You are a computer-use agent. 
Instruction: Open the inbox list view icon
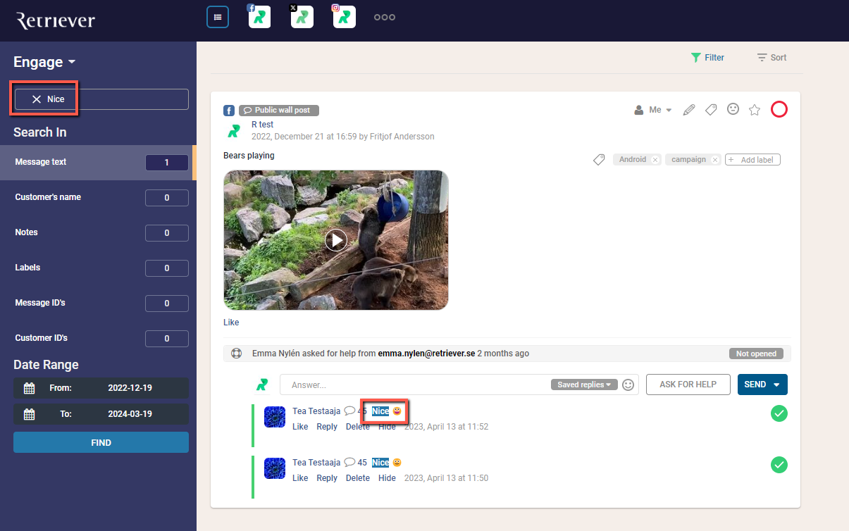pos(218,17)
